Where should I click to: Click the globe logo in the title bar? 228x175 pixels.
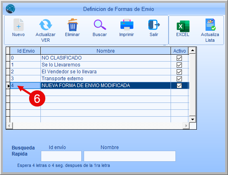click(x=11, y=9)
